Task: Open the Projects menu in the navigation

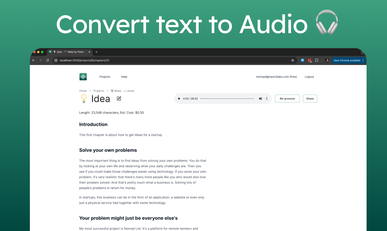Action: (105, 77)
